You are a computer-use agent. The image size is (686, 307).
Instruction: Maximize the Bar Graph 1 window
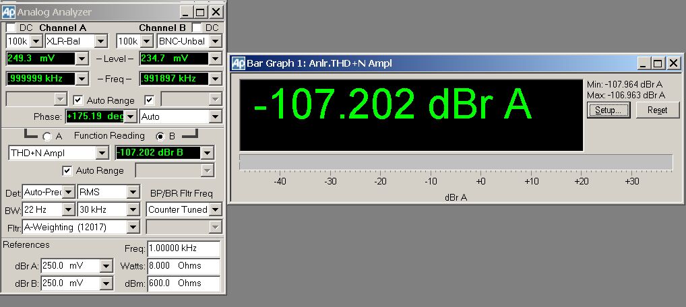pos(657,63)
